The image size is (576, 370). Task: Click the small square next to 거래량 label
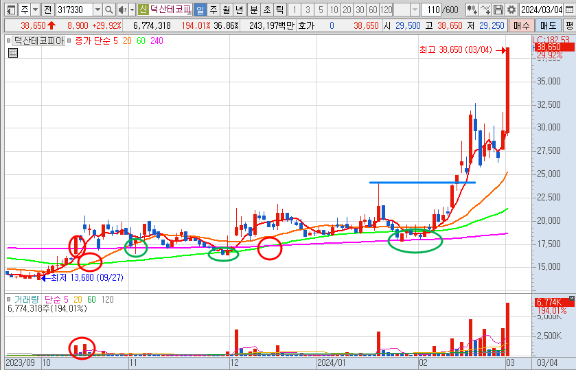coord(8,299)
